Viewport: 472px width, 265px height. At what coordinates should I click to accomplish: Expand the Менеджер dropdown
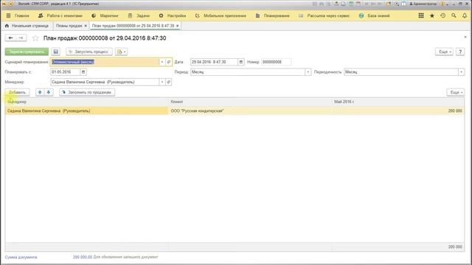(x=162, y=82)
